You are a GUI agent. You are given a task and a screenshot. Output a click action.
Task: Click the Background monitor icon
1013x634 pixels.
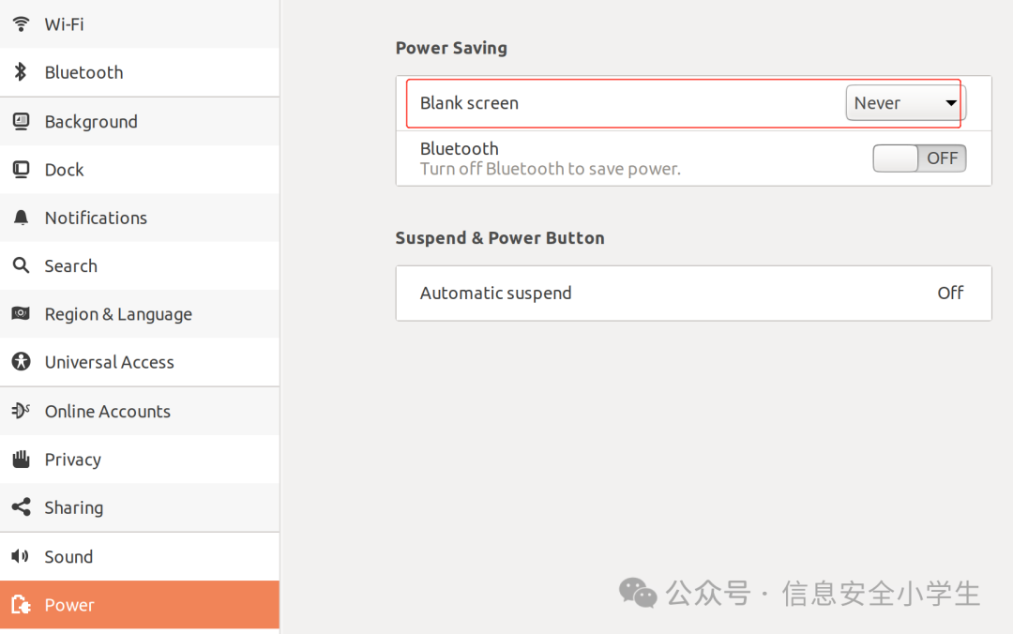click(x=21, y=121)
